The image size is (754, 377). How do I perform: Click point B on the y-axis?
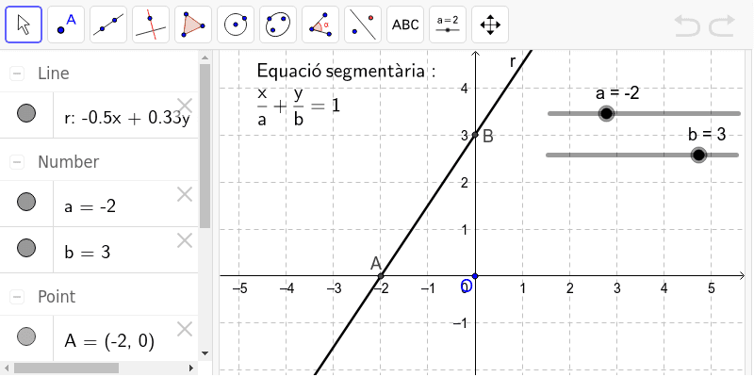pyautogui.click(x=475, y=135)
